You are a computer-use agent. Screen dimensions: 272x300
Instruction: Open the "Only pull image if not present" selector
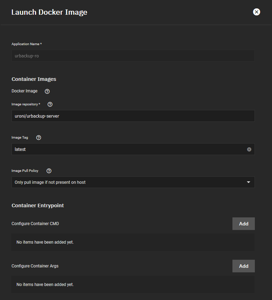[x=133, y=182]
